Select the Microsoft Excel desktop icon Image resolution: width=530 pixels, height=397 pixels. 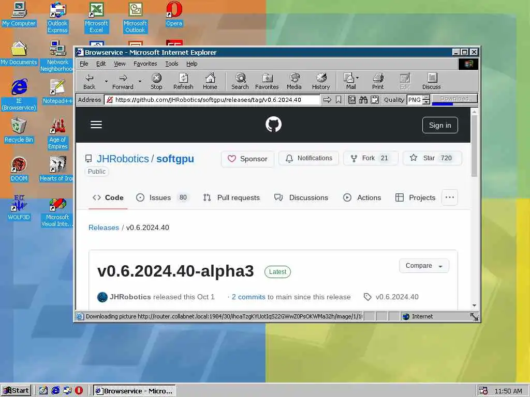96,18
